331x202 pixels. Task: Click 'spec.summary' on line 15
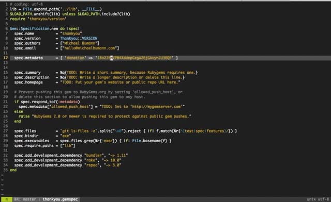(27, 73)
